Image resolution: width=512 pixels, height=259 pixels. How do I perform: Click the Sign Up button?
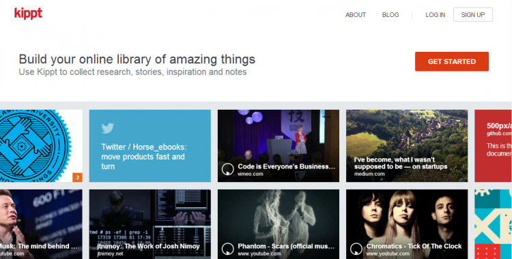click(x=473, y=15)
